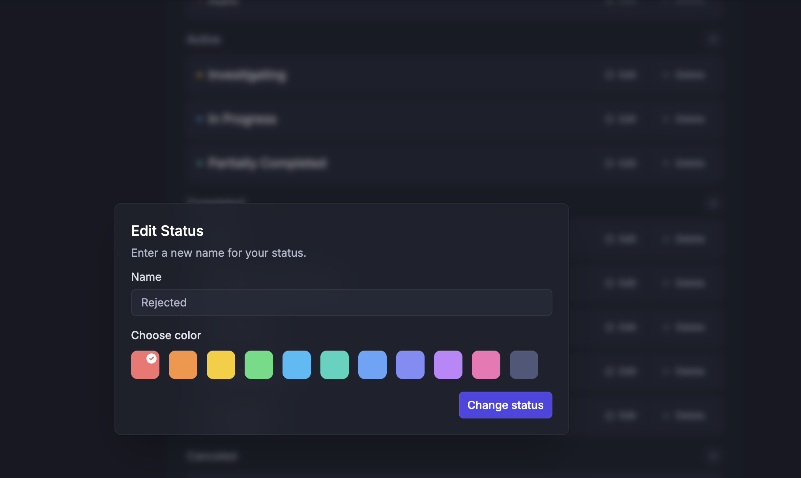Click Edit for the Investigating status
The height and width of the screenshot is (478, 801).
(x=621, y=75)
